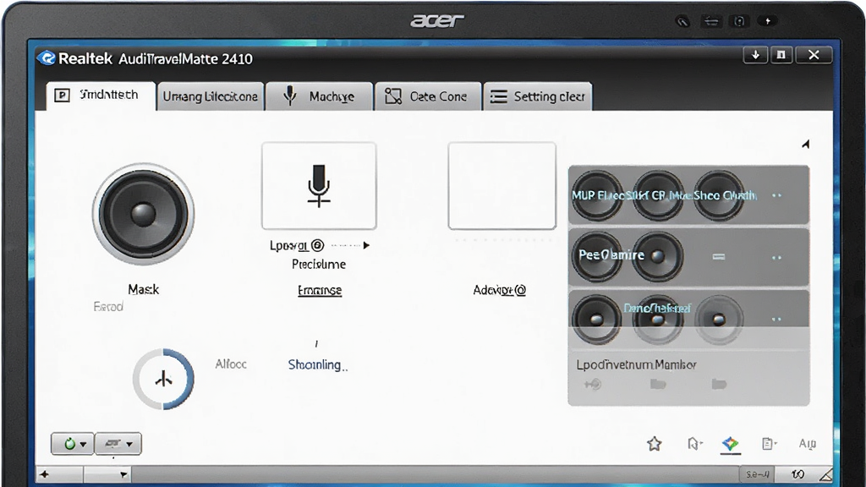
Task: Click the Adevigt label under the empty tile
Action: 499,290
